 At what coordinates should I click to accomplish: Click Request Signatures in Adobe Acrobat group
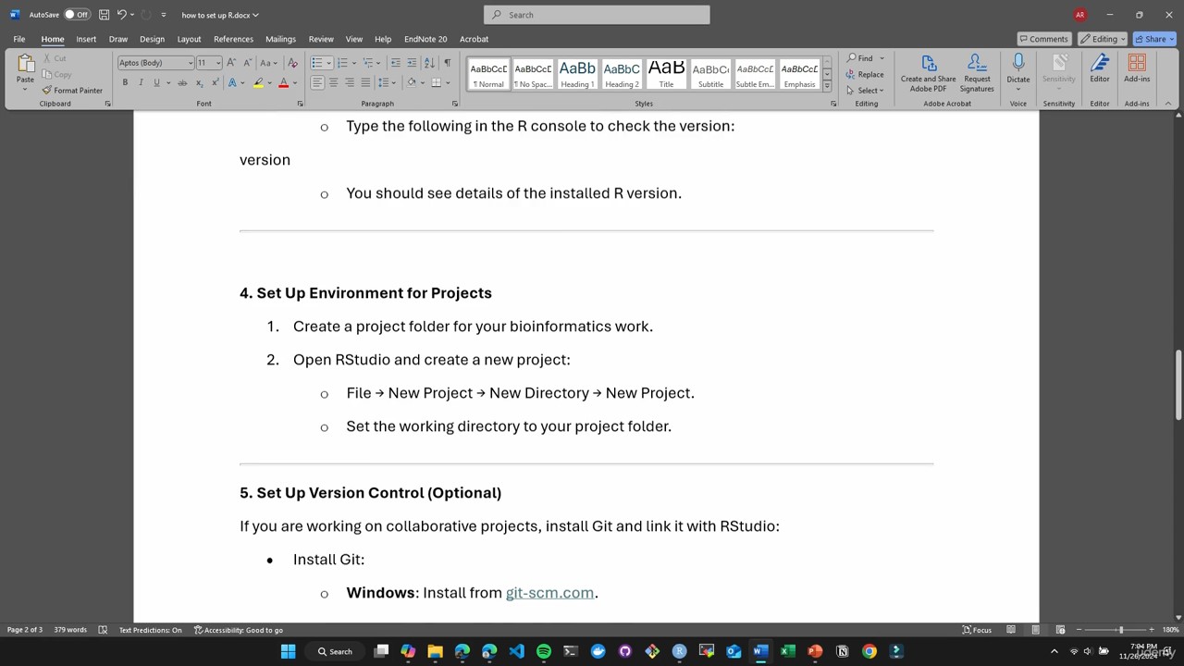977,72
